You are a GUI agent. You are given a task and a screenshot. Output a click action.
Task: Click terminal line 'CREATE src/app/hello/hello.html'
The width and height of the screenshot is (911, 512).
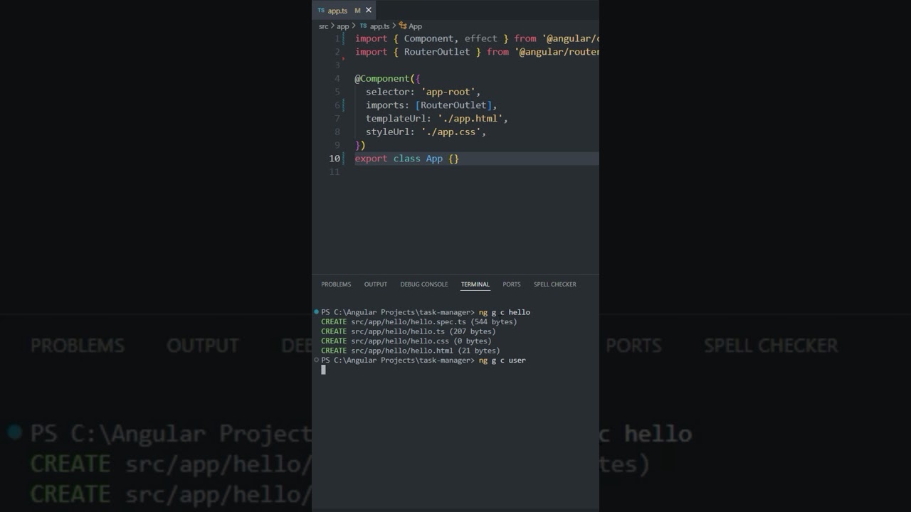click(411, 351)
